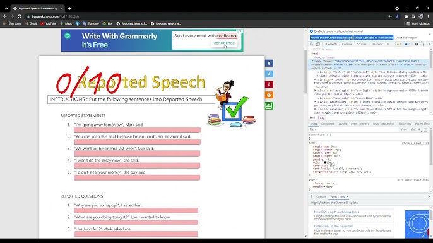Open Hide issues in the Issues tab link
This screenshot has width=433, height=243.
click(333, 226)
